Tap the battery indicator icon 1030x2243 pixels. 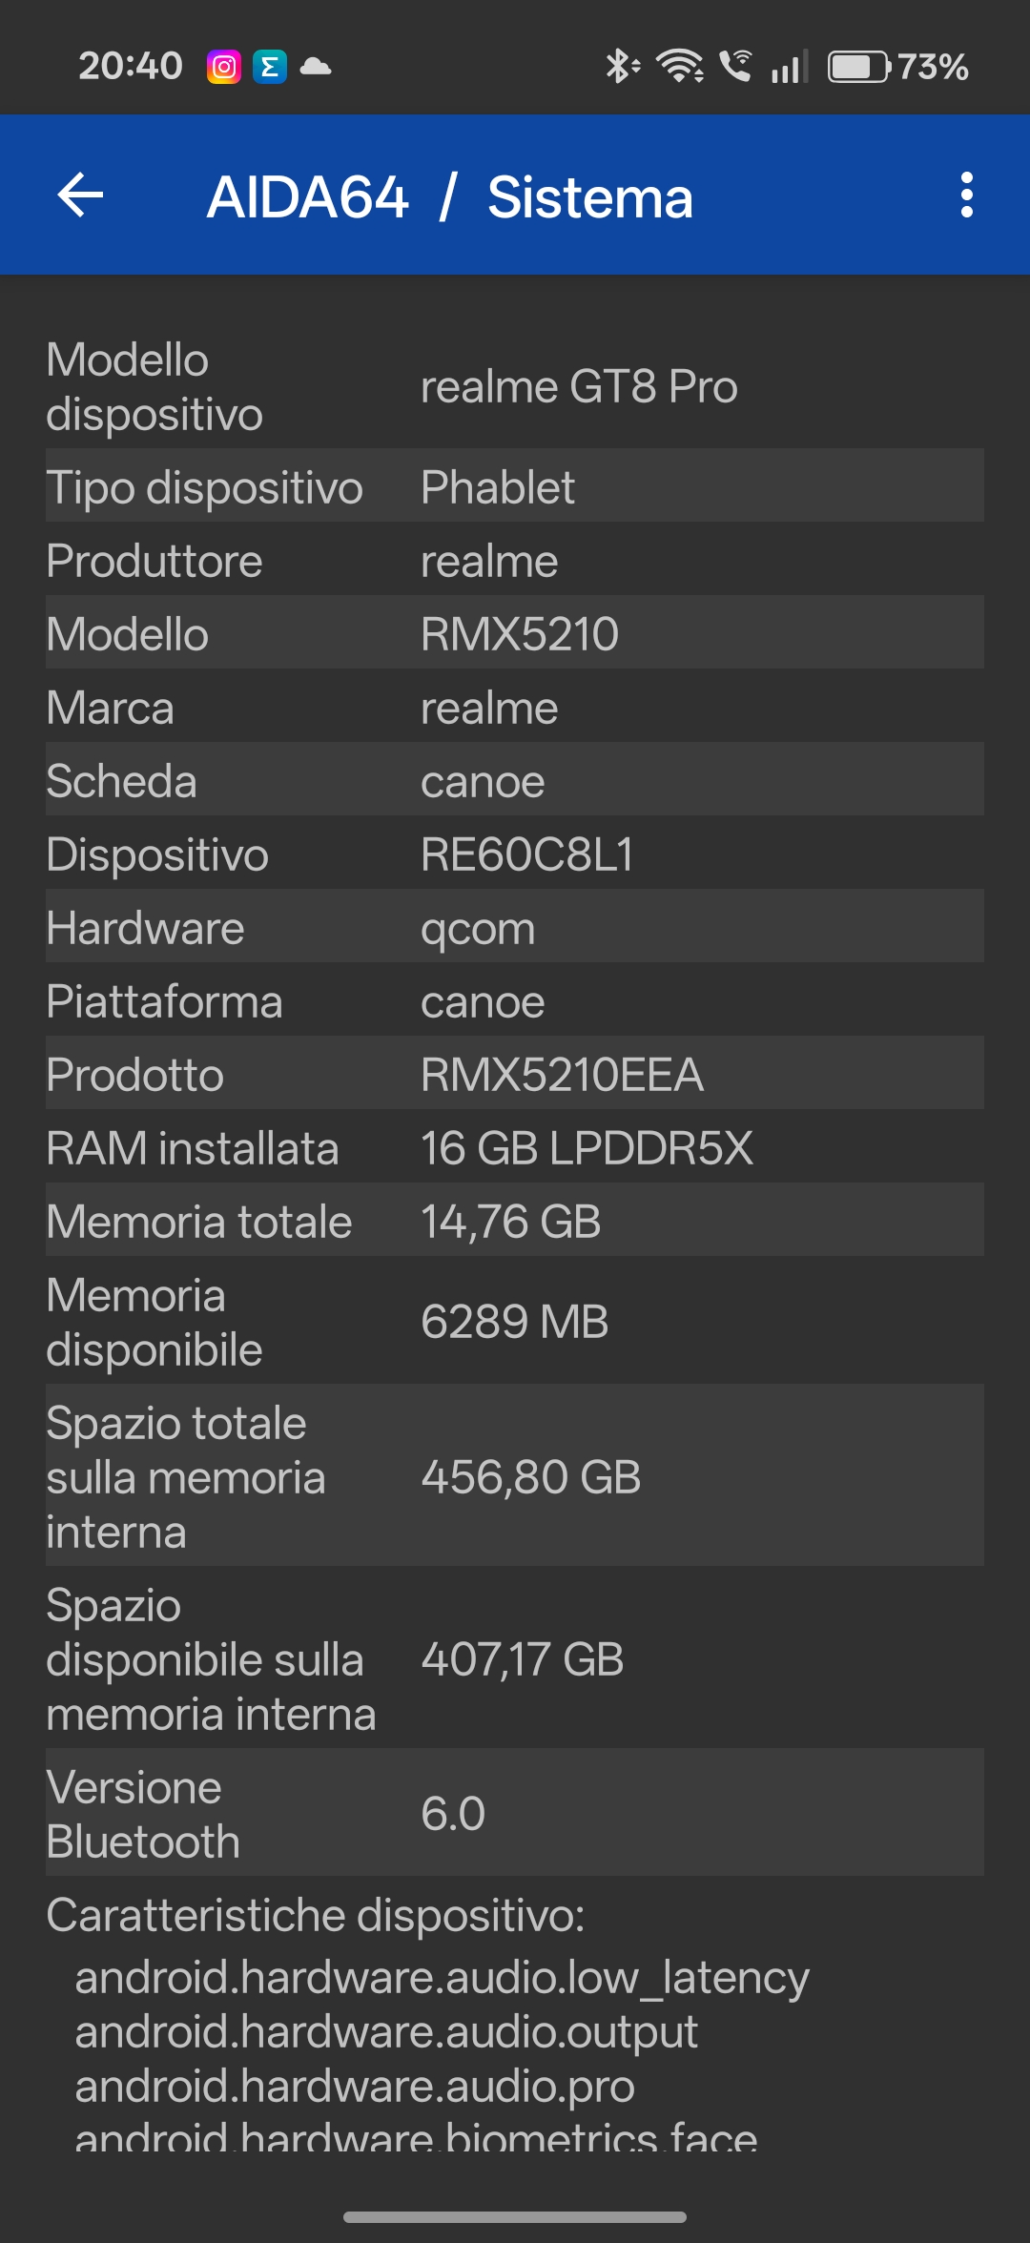[858, 67]
